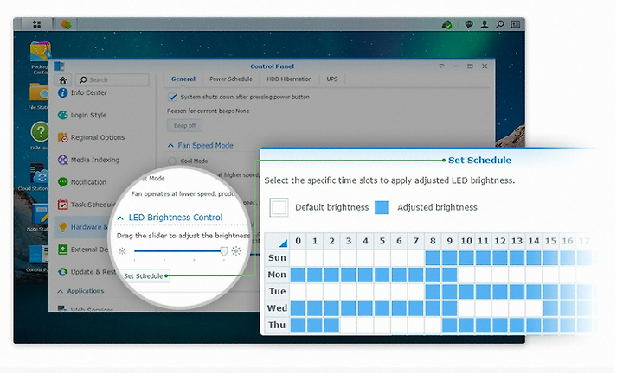Open Control Panel desktop icon
The height and width of the screenshot is (373, 623).
click(x=39, y=255)
